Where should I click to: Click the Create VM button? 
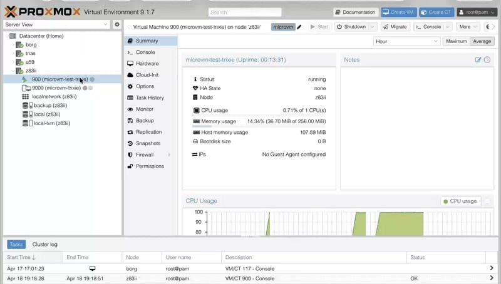(399, 12)
